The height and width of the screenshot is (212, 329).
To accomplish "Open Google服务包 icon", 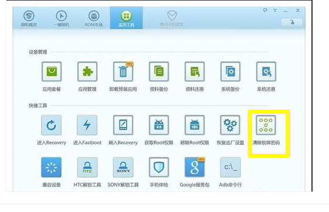I will pos(195,167).
